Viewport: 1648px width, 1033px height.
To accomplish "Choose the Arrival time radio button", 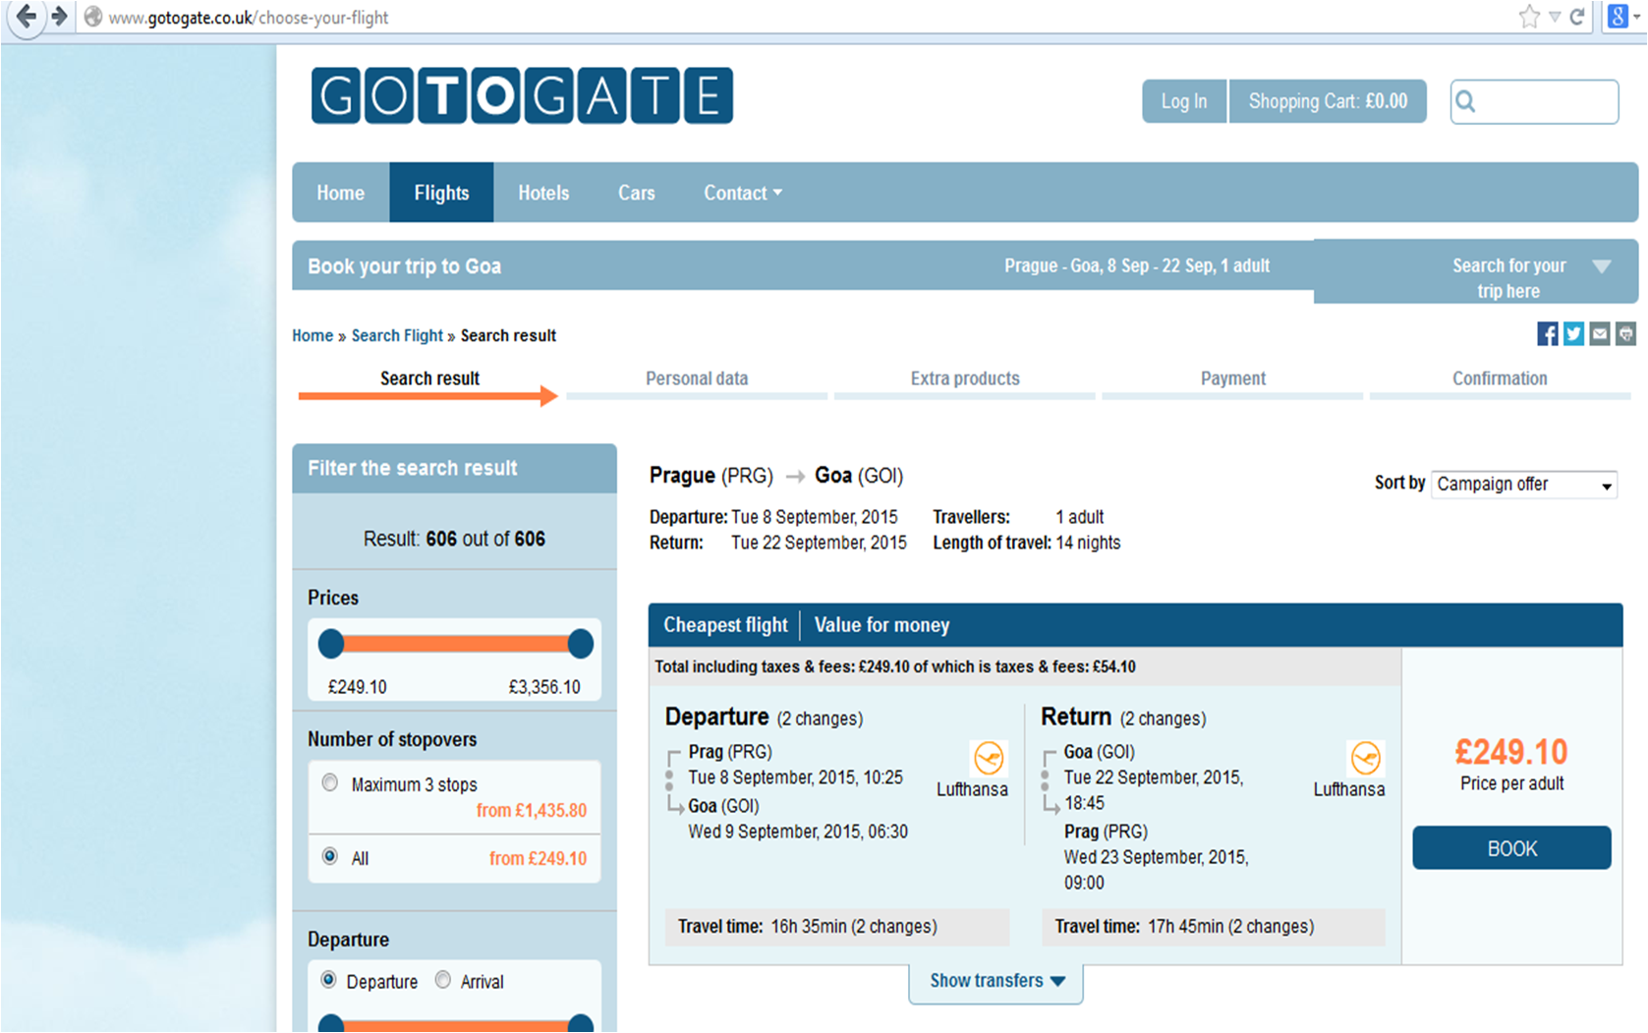I will (x=443, y=980).
